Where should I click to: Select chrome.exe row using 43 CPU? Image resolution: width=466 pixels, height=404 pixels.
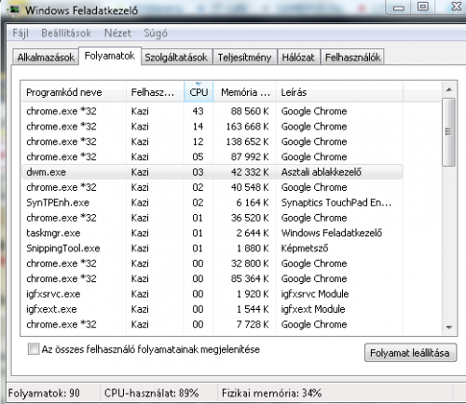(x=212, y=111)
